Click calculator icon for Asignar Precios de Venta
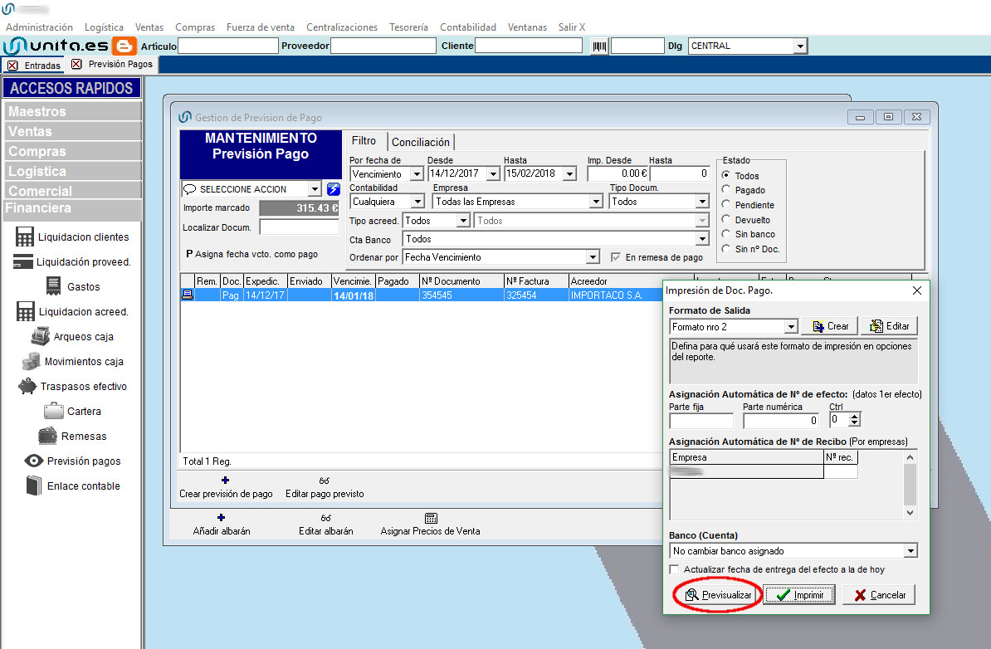The image size is (991, 649). 431,518
